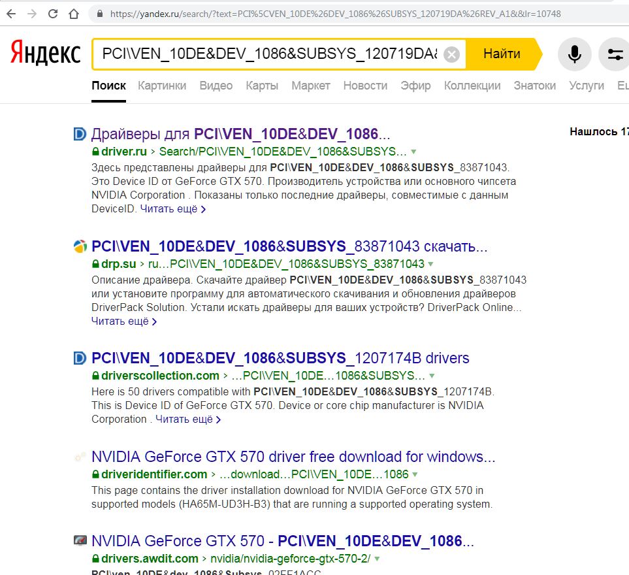Open 'NVIDIA GeForce GTX 570 driver free download' result

pos(294,457)
